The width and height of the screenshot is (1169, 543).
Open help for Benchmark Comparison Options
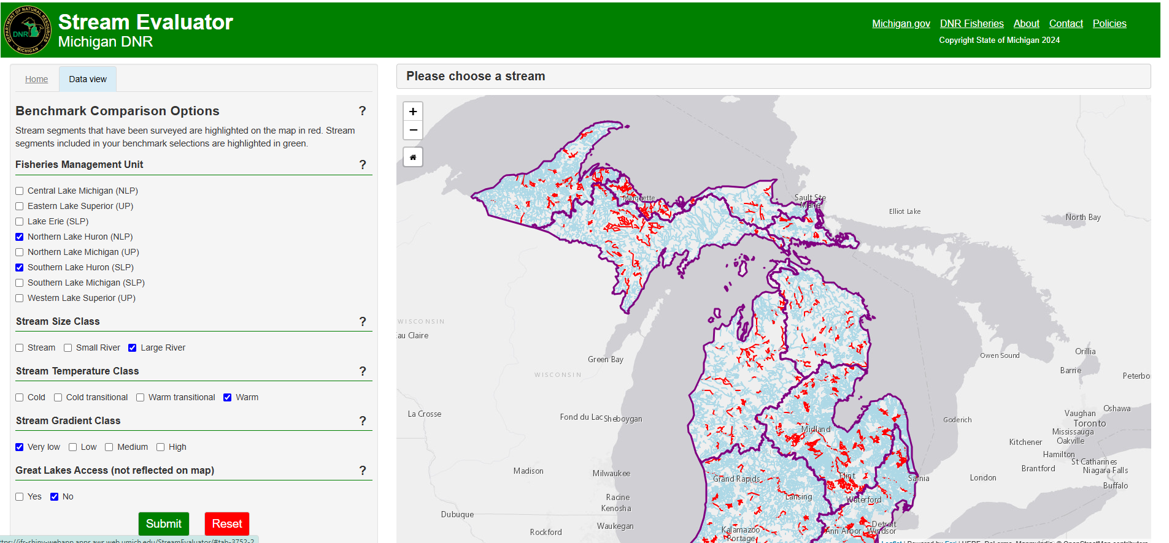tap(362, 111)
